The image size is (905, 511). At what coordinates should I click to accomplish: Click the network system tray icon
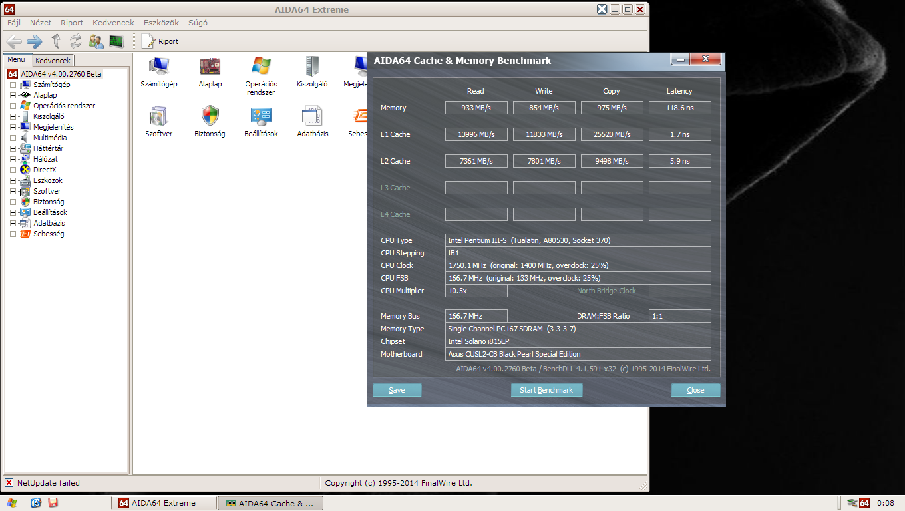click(852, 503)
